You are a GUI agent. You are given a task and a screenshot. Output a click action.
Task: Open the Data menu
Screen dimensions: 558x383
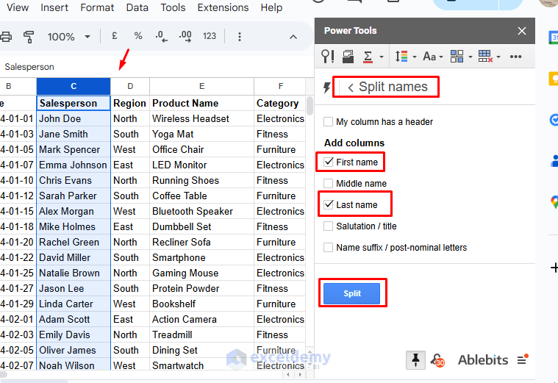point(137,7)
